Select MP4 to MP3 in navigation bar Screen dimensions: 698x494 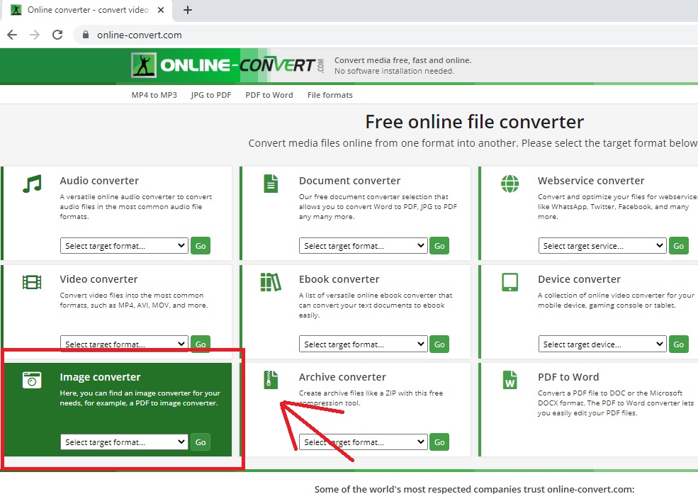pos(154,95)
